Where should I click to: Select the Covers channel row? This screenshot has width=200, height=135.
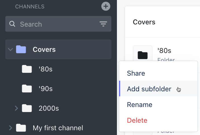pos(58,49)
